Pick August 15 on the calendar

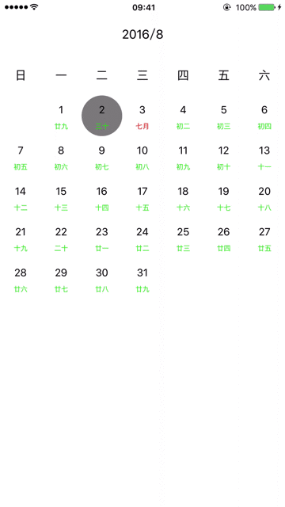pos(61,197)
